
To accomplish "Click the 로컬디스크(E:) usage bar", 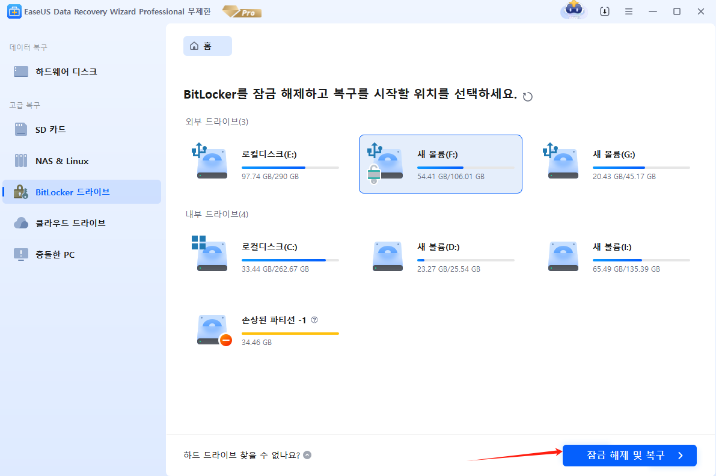I will coord(290,168).
